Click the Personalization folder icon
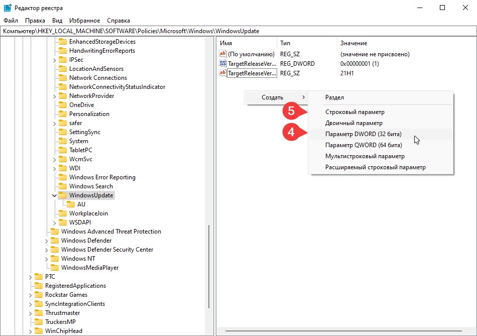Viewport: 477px width, 336px height. pyautogui.click(x=63, y=114)
